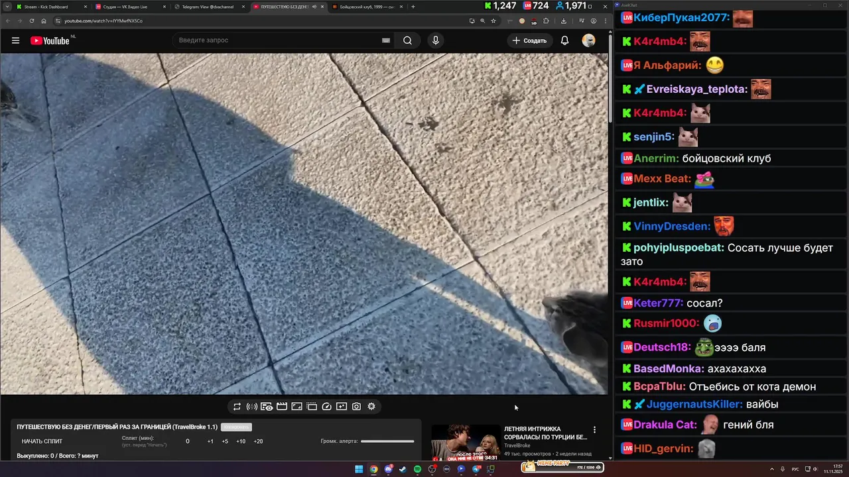Reload the current page

coord(32,21)
